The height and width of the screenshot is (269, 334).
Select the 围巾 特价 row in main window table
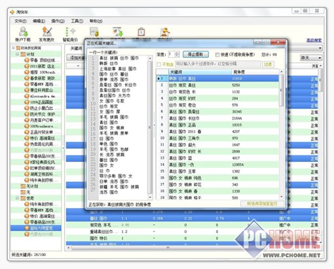point(192,238)
